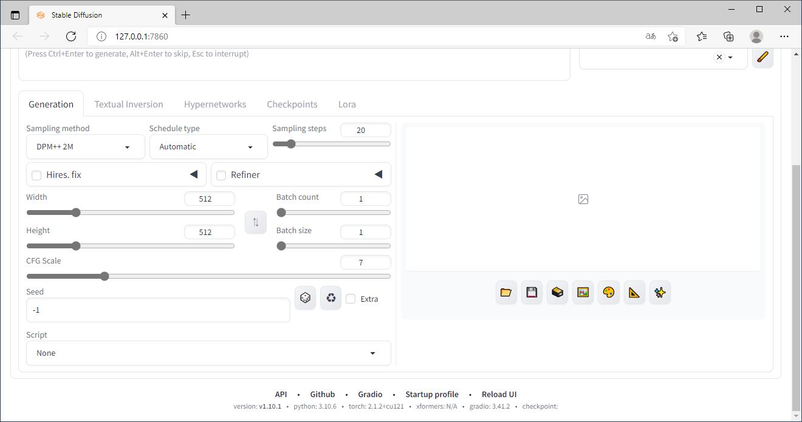This screenshot has height=422, width=802.
Task: Open the images output folder icon
Action: (x=506, y=293)
